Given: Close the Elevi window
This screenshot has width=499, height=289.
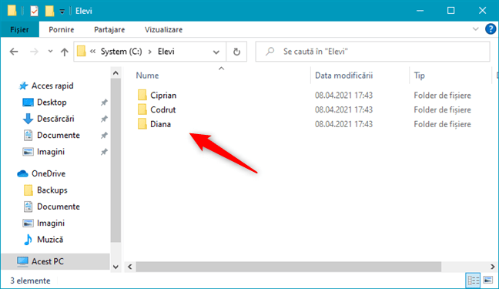Looking at the screenshot, I should (x=483, y=11).
